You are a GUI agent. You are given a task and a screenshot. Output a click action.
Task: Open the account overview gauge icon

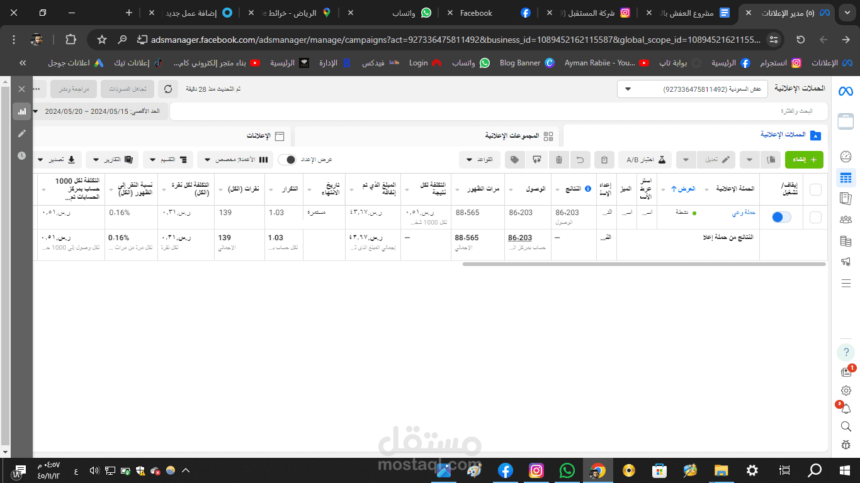(x=846, y=157)
